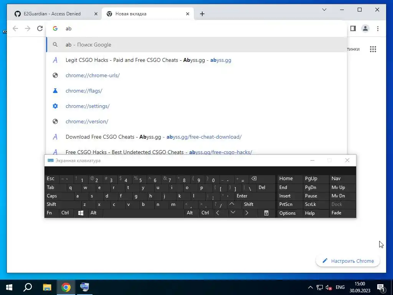
Task: Toggle left Alt on on-screen keyboard
Action: point(95,213)
